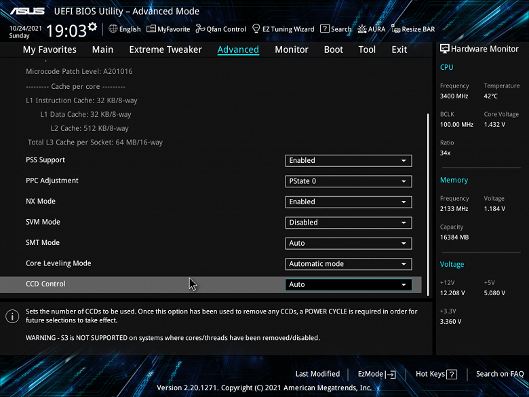Open the Core Leveling Mode dropdown
This screenshot has width=529, height=397.
coord(349,264)
